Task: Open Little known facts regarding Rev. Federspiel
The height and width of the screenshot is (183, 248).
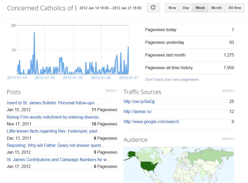Action: tap(54, 131)
